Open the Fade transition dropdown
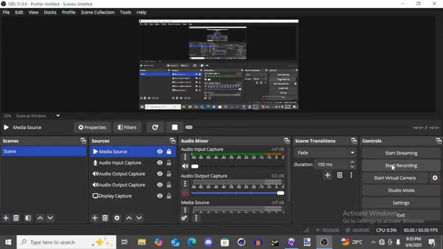The image size is (443, 249). [x=325, y=153]
